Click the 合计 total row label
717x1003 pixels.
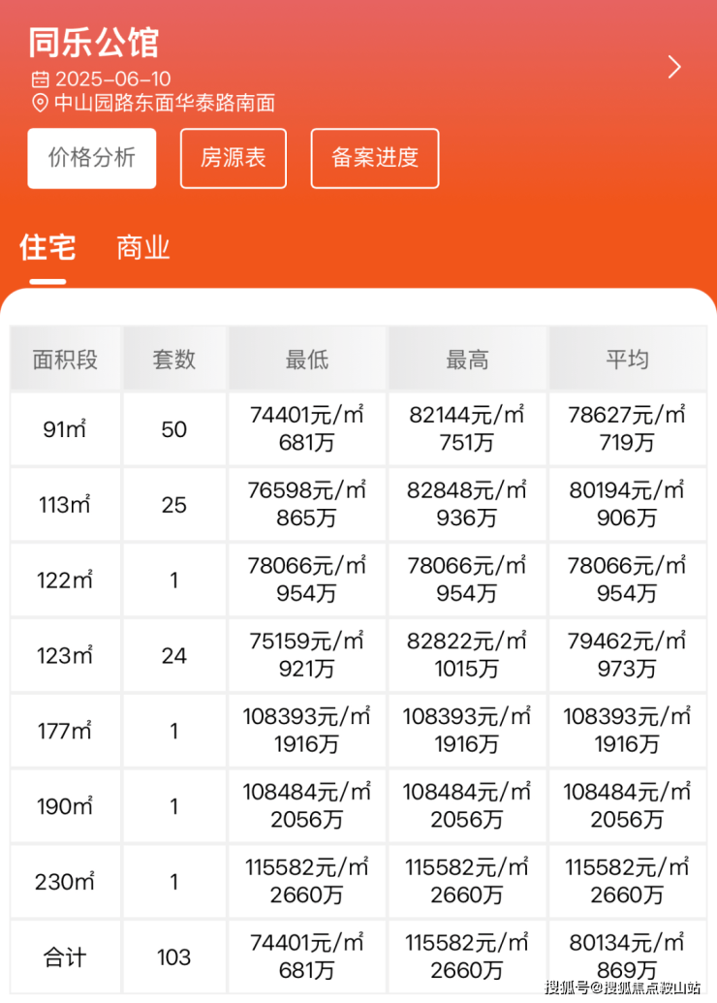[x=66, y=957]
